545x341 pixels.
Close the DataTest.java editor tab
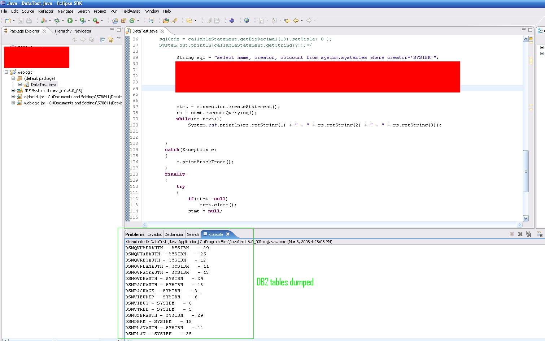click(162, 31)
